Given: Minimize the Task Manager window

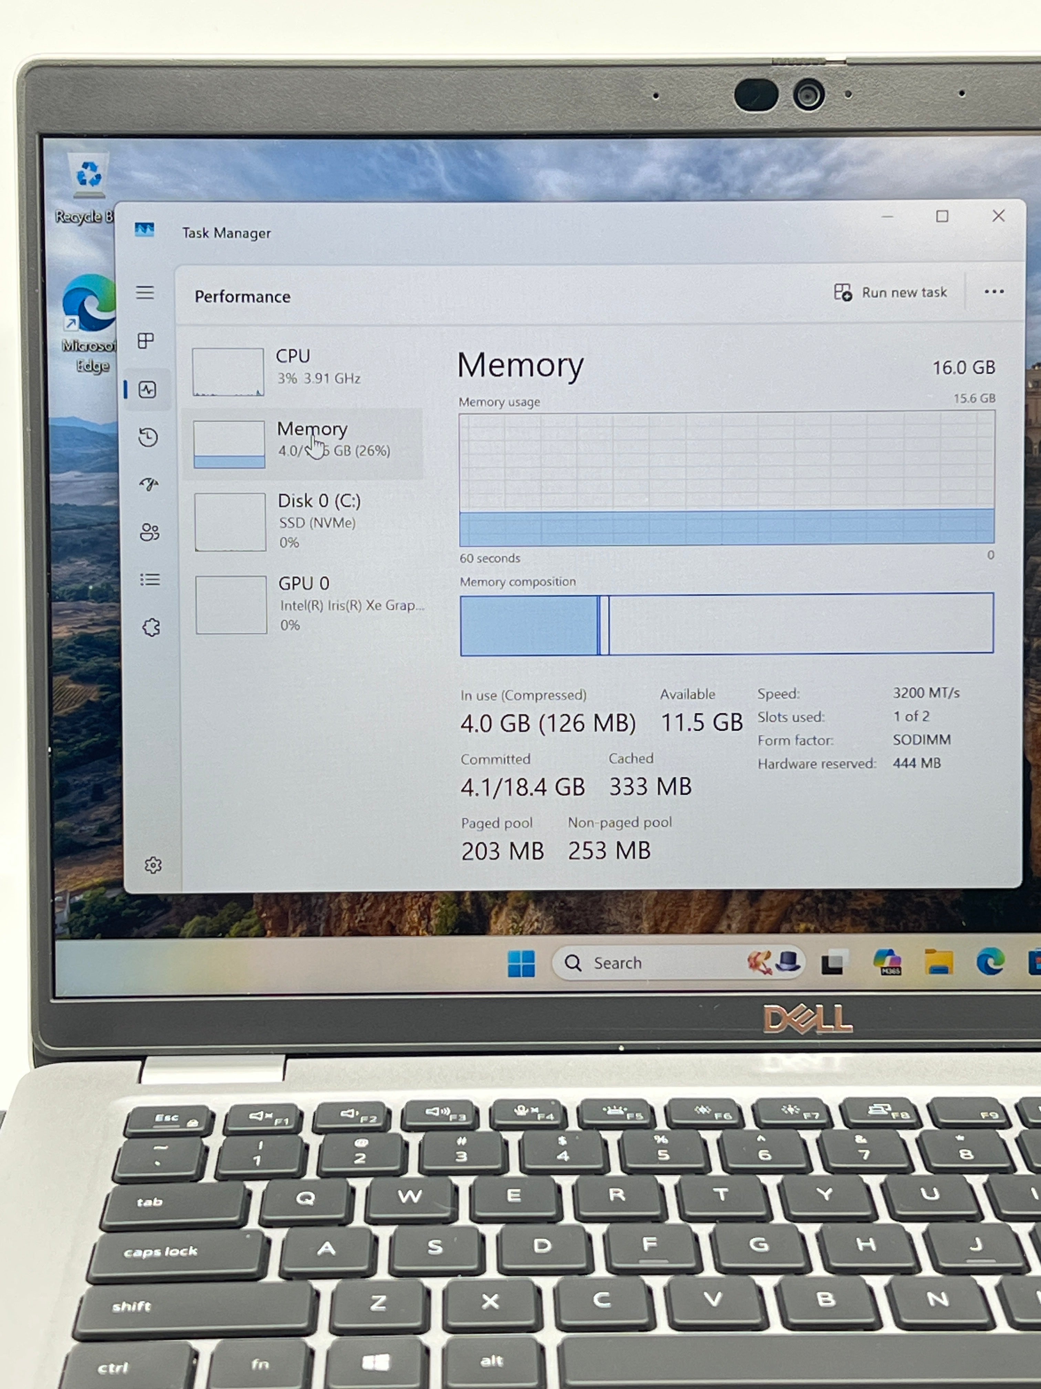Looking at the screenshot, I should click(887, 217).
